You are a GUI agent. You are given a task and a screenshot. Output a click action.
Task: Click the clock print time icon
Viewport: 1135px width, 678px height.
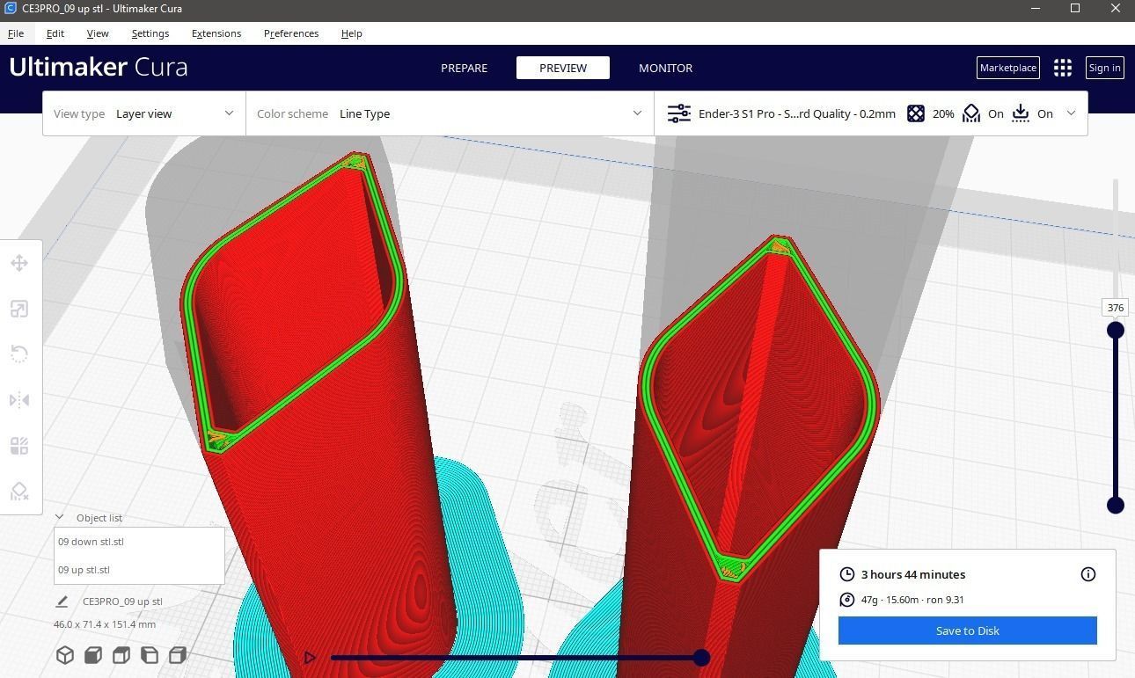click(x=847, y=574)
